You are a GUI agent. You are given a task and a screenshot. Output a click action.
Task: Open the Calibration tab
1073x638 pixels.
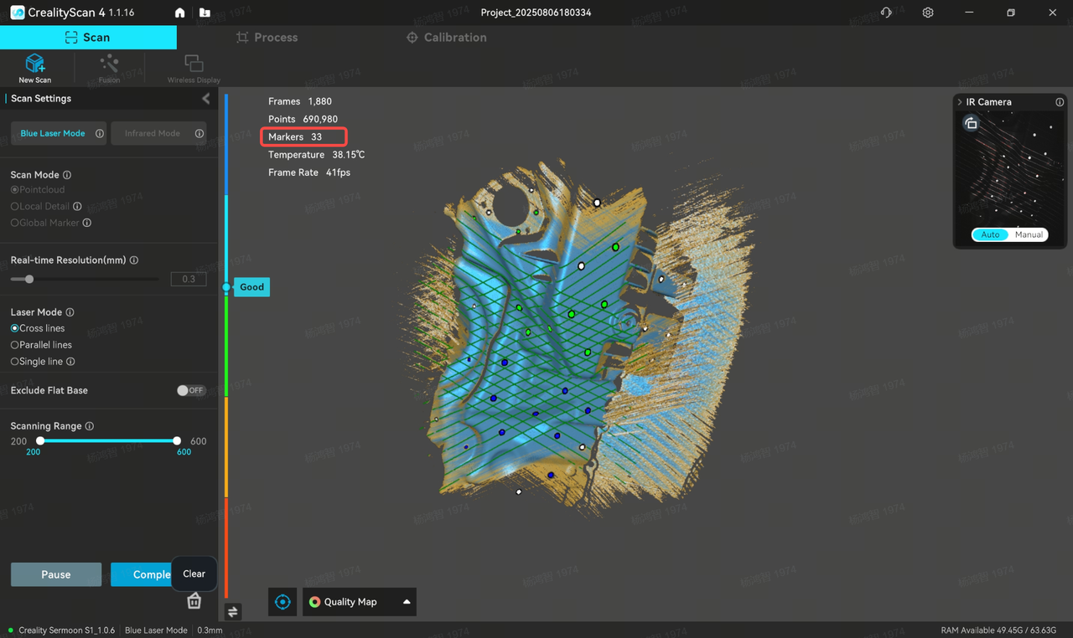[446, 37]
